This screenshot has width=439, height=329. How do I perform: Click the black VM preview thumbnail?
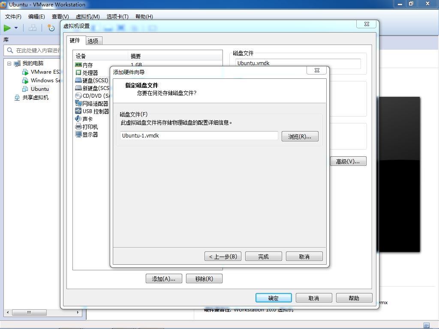(x=399, y=175)
